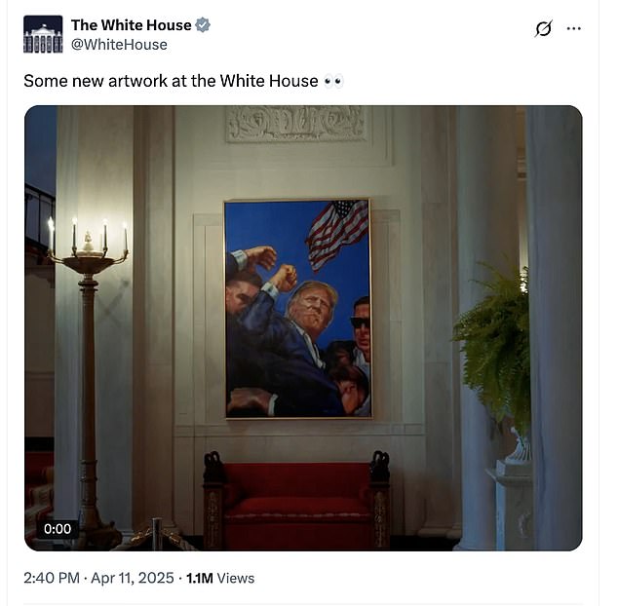This screenshot has height=606, width=618.
Task: Open the 1.1M Views count
Action: 220,579
